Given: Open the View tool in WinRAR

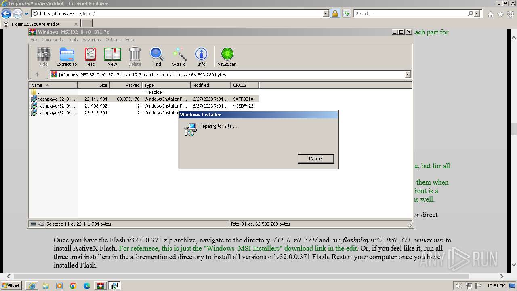Looking at the screenshot, I should [x=112, y=57].
